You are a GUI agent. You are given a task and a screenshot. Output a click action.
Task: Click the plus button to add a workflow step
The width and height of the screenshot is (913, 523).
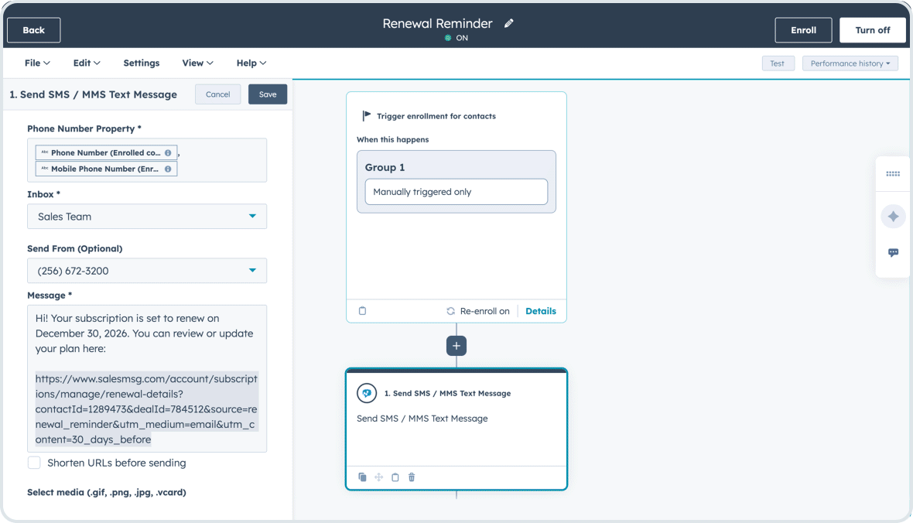456,345
